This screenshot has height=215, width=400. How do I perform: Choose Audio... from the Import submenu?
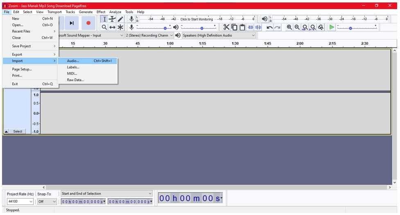(x=73, y=61)
